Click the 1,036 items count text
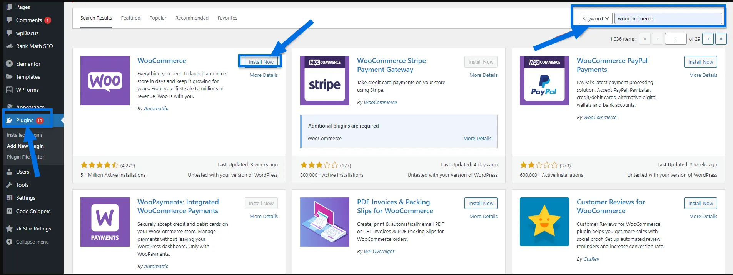Image resolution: width=733 pixels, height=275 pixels. [x=622, y=39]
